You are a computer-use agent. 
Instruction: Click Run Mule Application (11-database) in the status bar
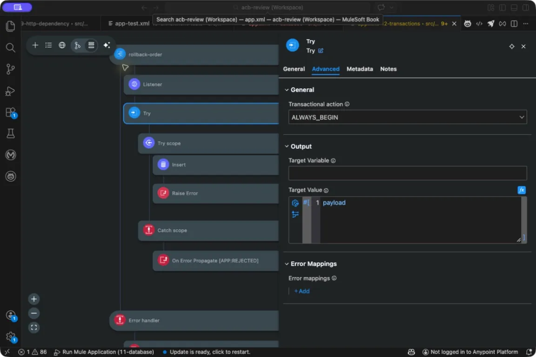tap(104, 352)
